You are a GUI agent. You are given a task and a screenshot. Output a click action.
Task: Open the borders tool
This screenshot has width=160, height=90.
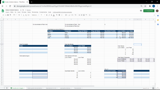(x=59, y=15)
